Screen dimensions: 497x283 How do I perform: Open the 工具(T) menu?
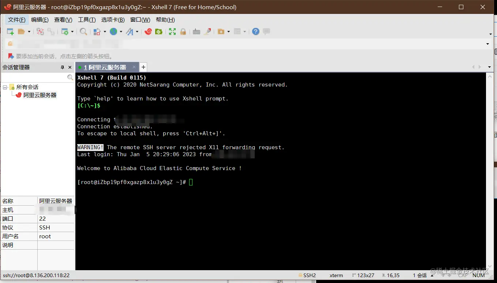click(x=87, y=20)
